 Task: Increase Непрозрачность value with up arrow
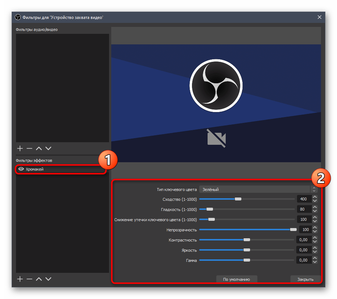coord(315,228)
